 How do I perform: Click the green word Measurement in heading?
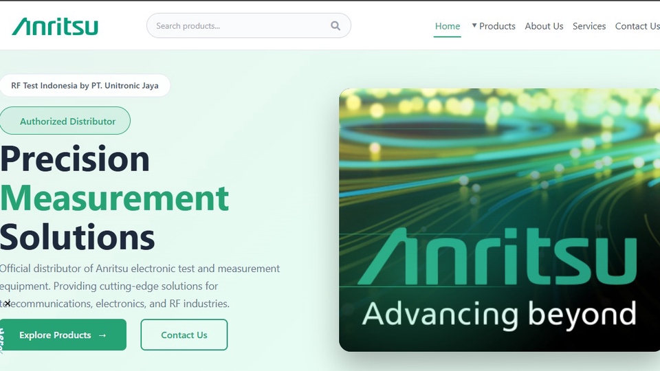(x=114, y=199)
